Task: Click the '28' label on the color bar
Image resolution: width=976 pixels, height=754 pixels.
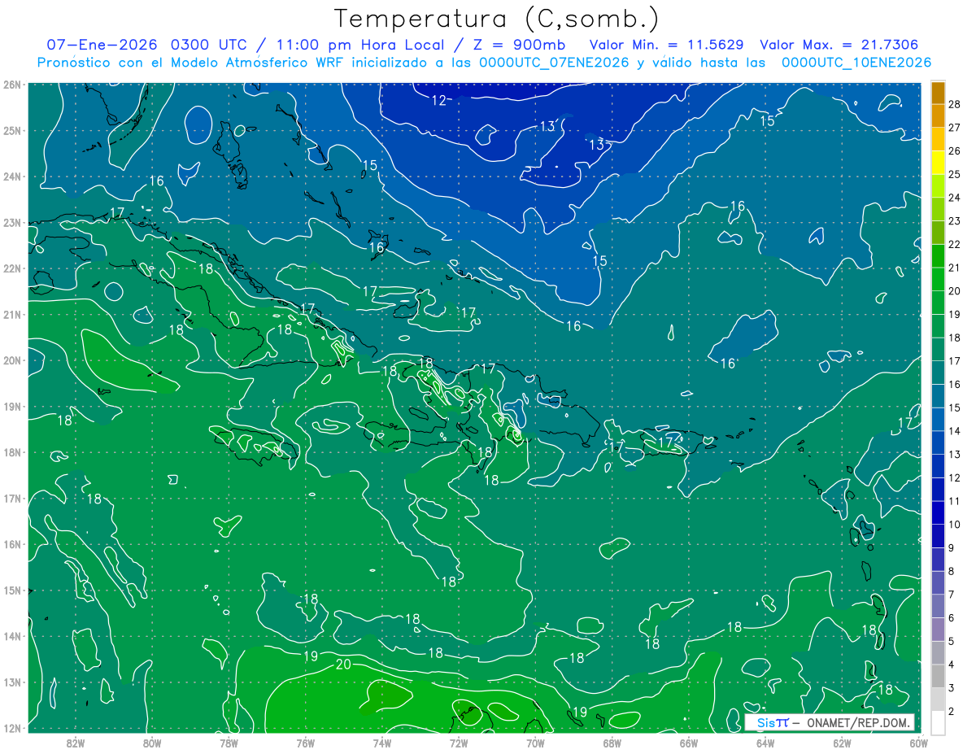Action: pos(955,104)
